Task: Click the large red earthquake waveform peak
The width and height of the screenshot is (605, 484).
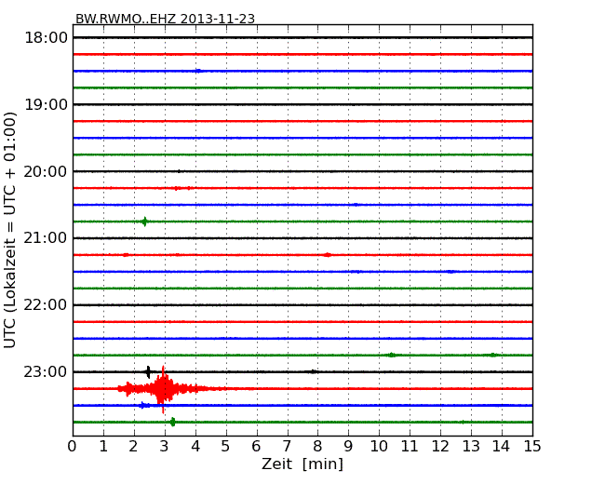Action: [x=163, y=389]
